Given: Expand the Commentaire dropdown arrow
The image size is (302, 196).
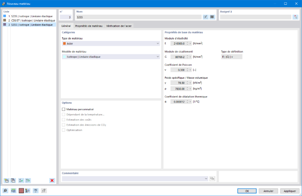Looking at the screenshot, I should click(206, 179).
